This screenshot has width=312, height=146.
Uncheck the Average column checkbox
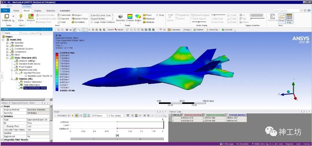point(227,115)
